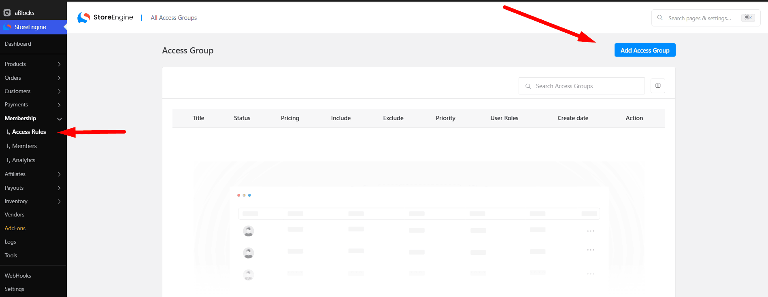Click the ⌘K shortcut badge
This screenshot has height=297, width=768.
(748, 17)
